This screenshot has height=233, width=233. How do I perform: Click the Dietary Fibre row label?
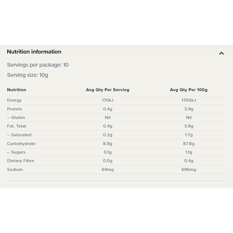21,161
